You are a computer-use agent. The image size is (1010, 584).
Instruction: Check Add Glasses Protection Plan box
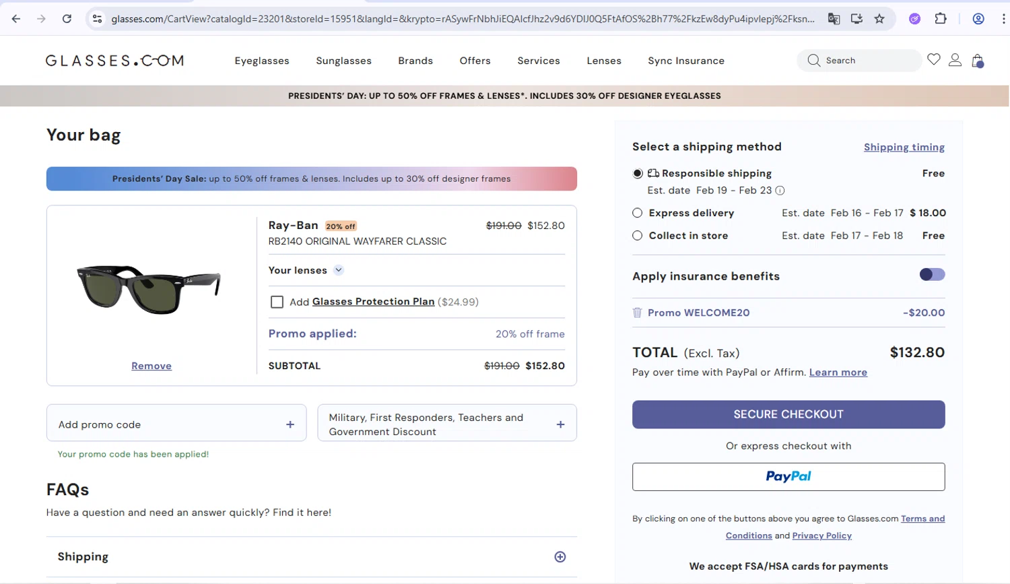pos(277,302)
